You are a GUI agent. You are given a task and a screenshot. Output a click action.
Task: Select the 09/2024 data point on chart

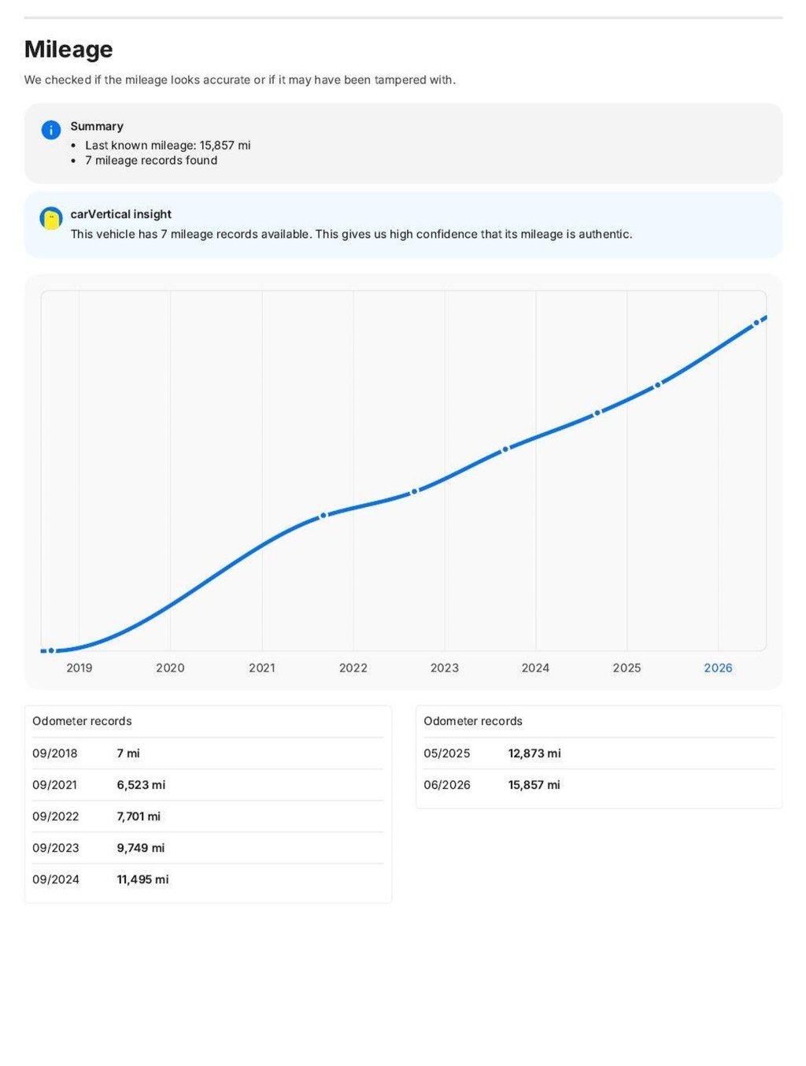tap(597, 413)
